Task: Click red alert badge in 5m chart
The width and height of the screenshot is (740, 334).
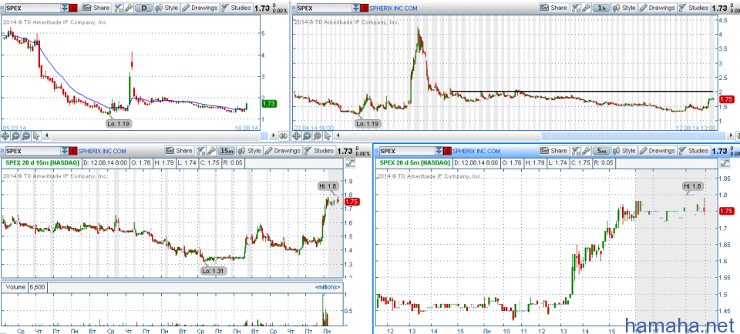Action: [x=448, y=151]
